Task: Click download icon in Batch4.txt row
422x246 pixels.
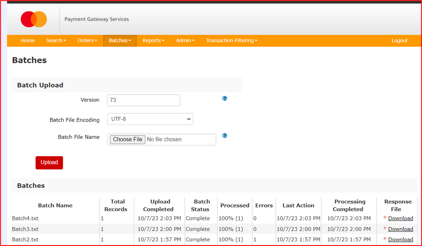Action: [x=385, y=217]
